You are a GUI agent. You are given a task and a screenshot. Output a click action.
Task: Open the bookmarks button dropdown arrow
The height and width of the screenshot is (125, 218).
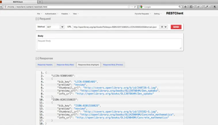[194, 7]
